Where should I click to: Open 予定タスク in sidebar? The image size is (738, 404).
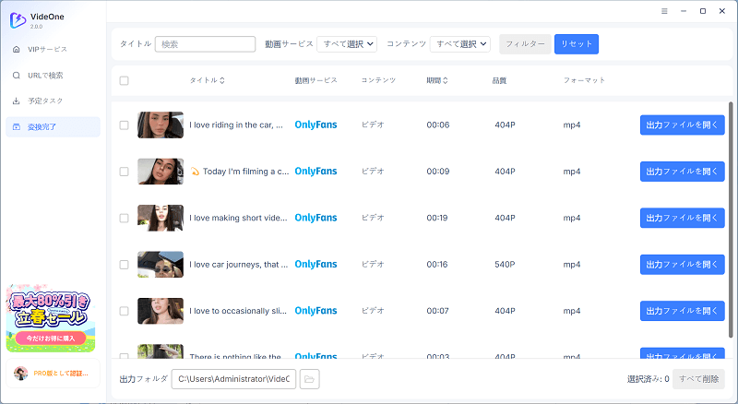(53, 101)
